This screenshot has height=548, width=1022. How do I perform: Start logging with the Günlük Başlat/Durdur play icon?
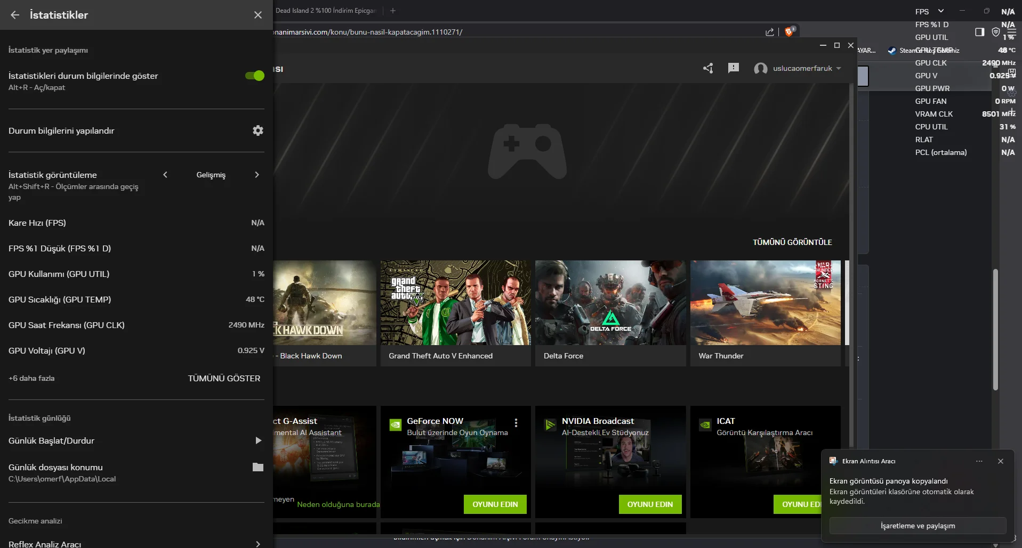pos(258,440)
